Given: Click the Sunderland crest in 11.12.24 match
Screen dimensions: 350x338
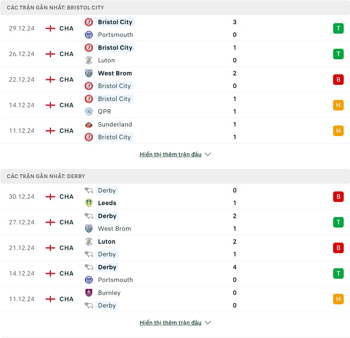Looking at the screenshot, I should 89,124.
